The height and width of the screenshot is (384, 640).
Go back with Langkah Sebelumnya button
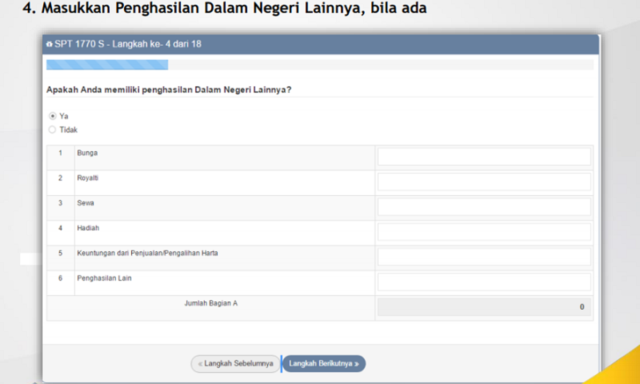pos(235,364)
